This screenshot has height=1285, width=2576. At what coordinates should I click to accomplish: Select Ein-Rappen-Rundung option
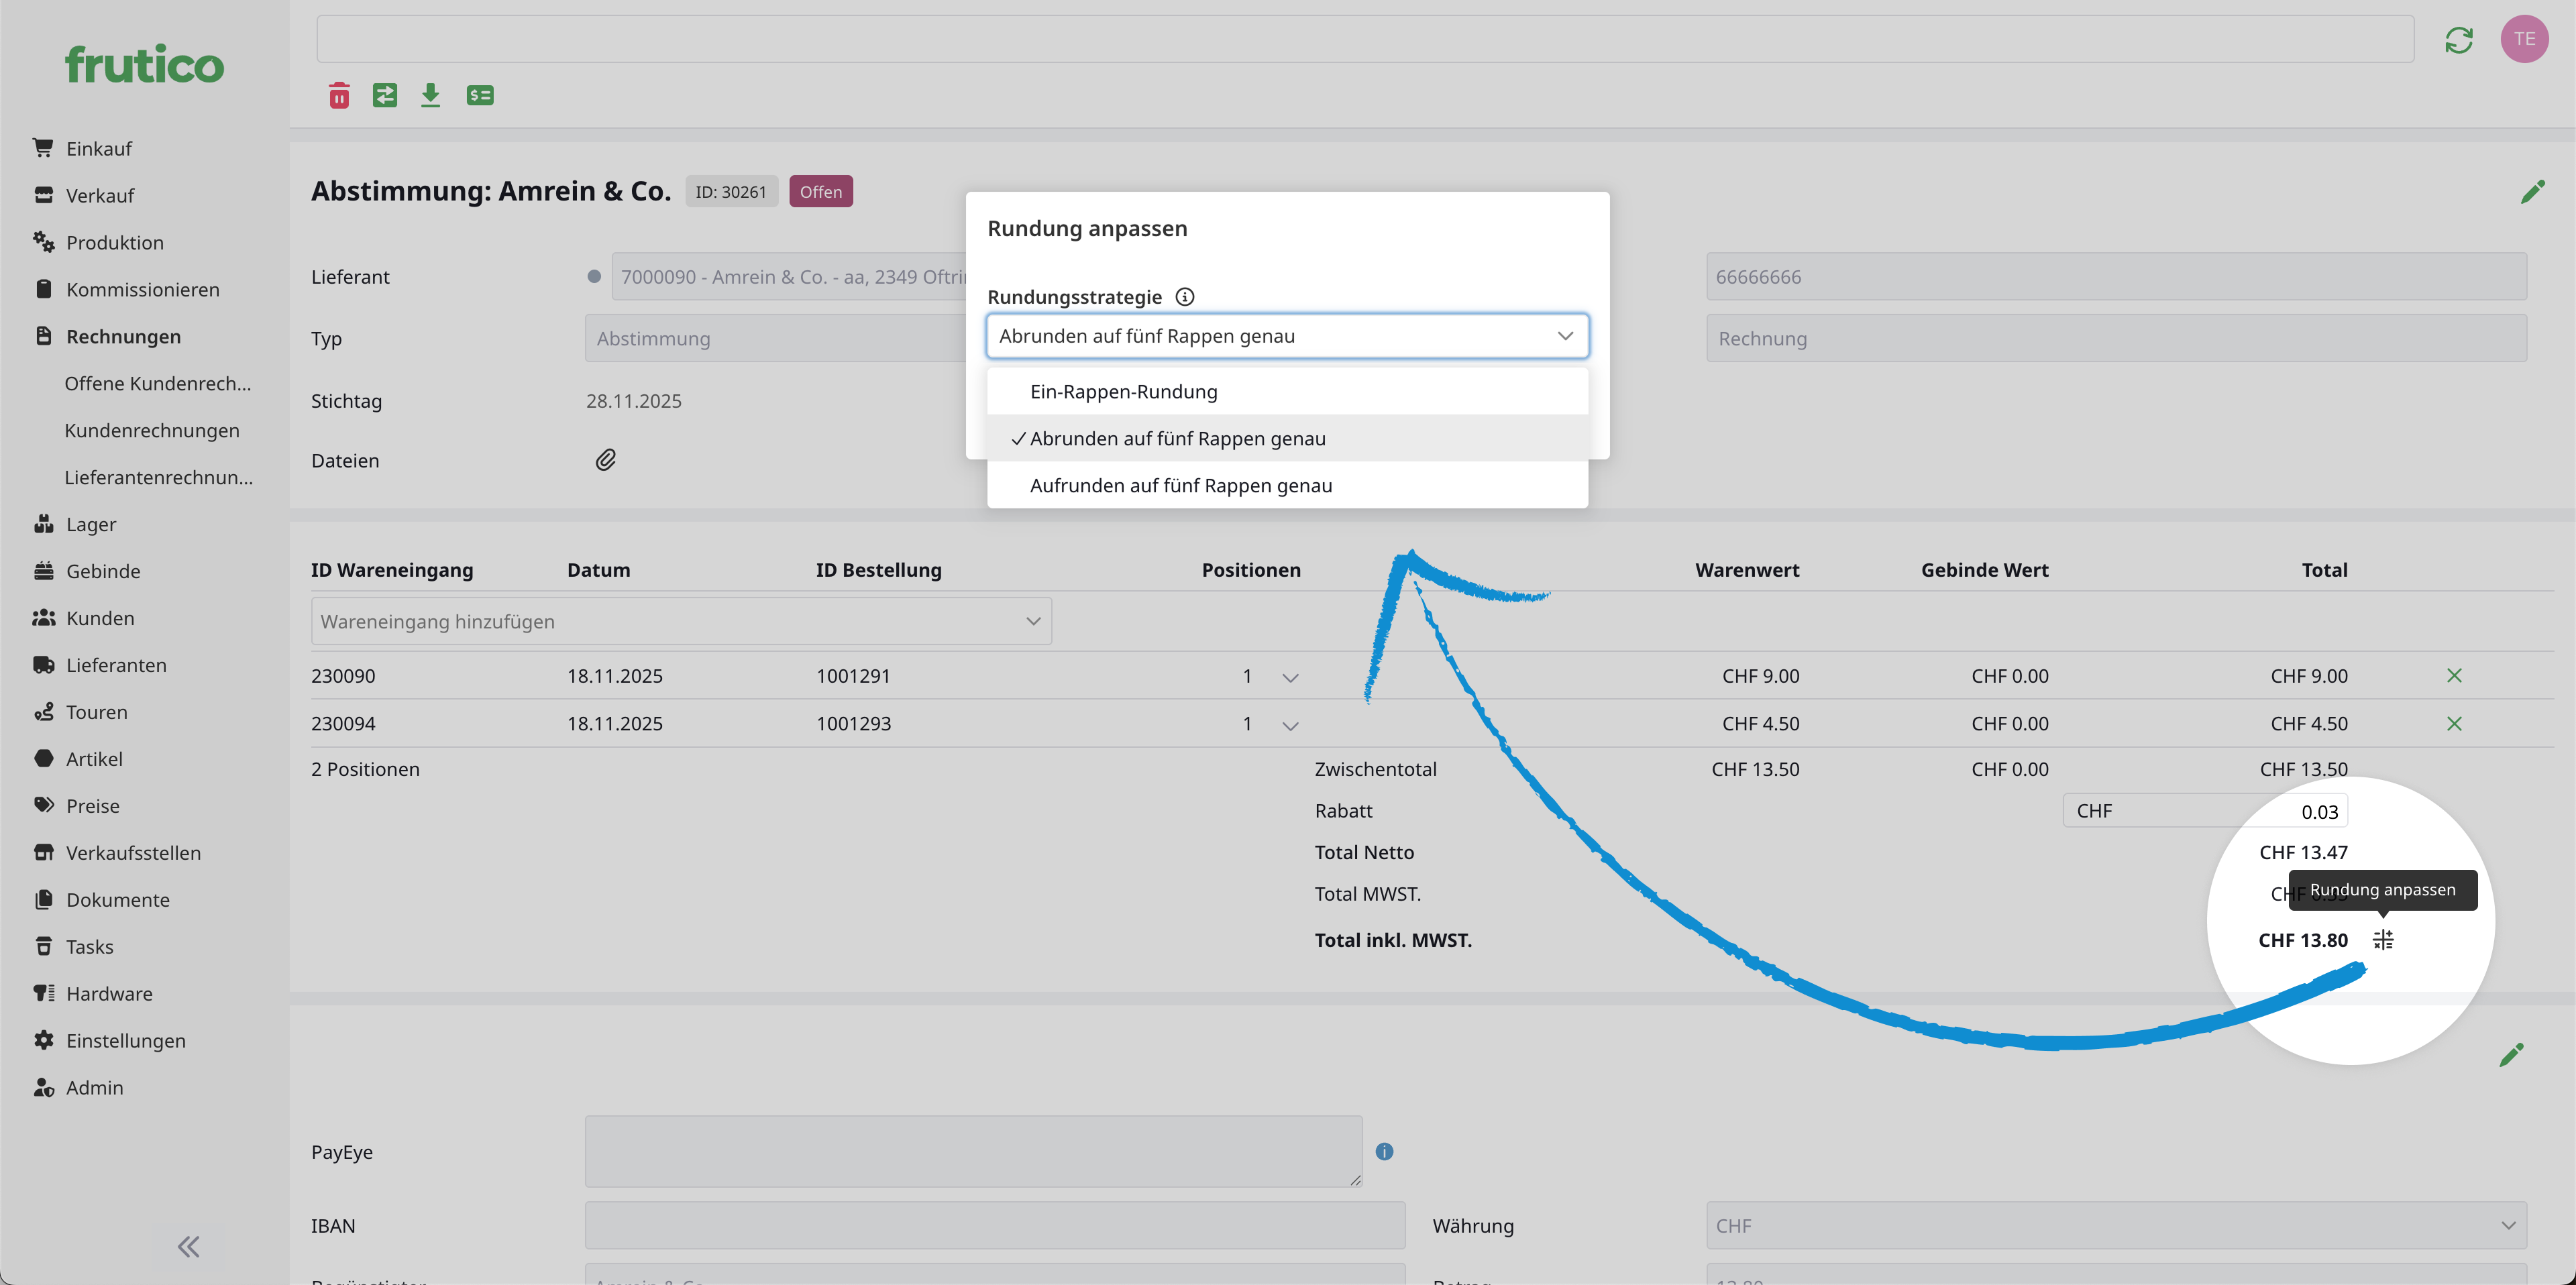[x=1123, y=392]
